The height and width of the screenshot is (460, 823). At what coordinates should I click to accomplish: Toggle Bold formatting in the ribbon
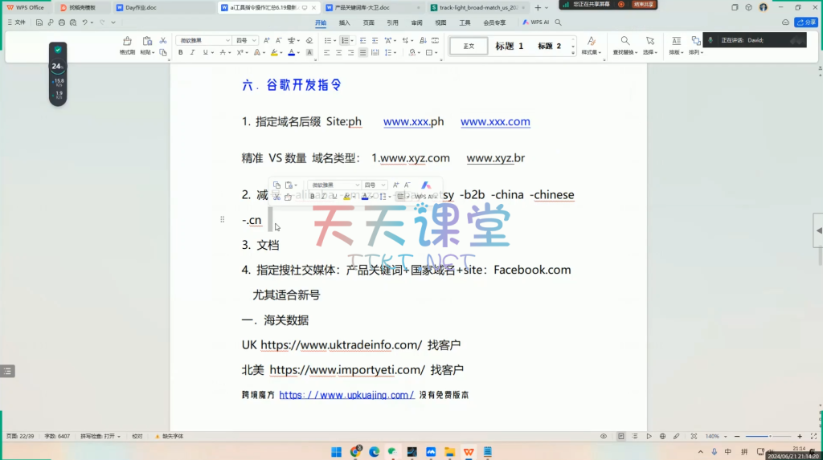[181, 52]
